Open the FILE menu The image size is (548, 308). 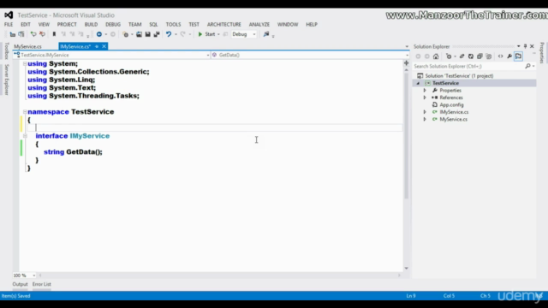coord(9,25)
